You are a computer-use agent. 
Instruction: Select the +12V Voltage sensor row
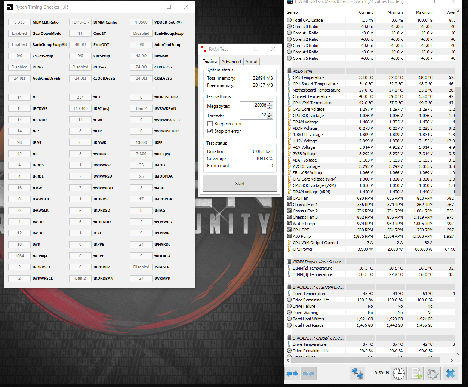pos(370,141)
